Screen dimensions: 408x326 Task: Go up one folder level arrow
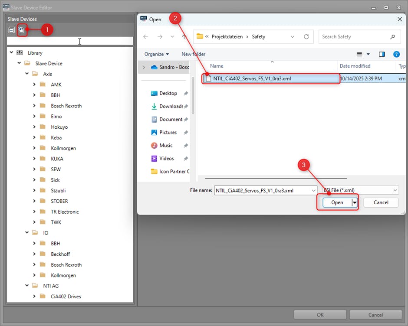coord(184,37)
